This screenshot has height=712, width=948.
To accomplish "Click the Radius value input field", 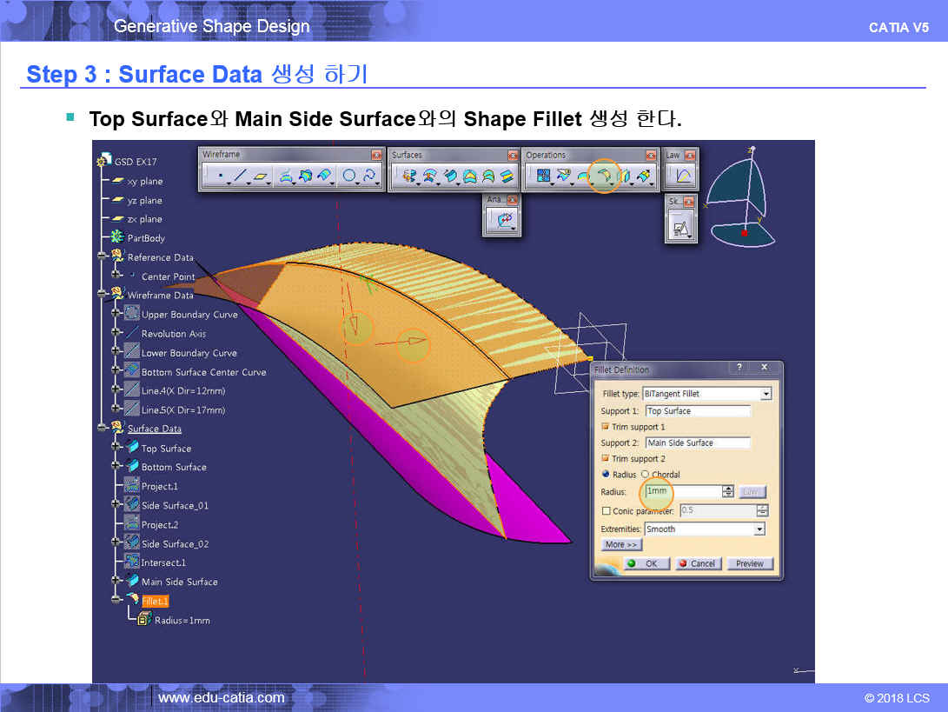I will (x=682, y=492).
